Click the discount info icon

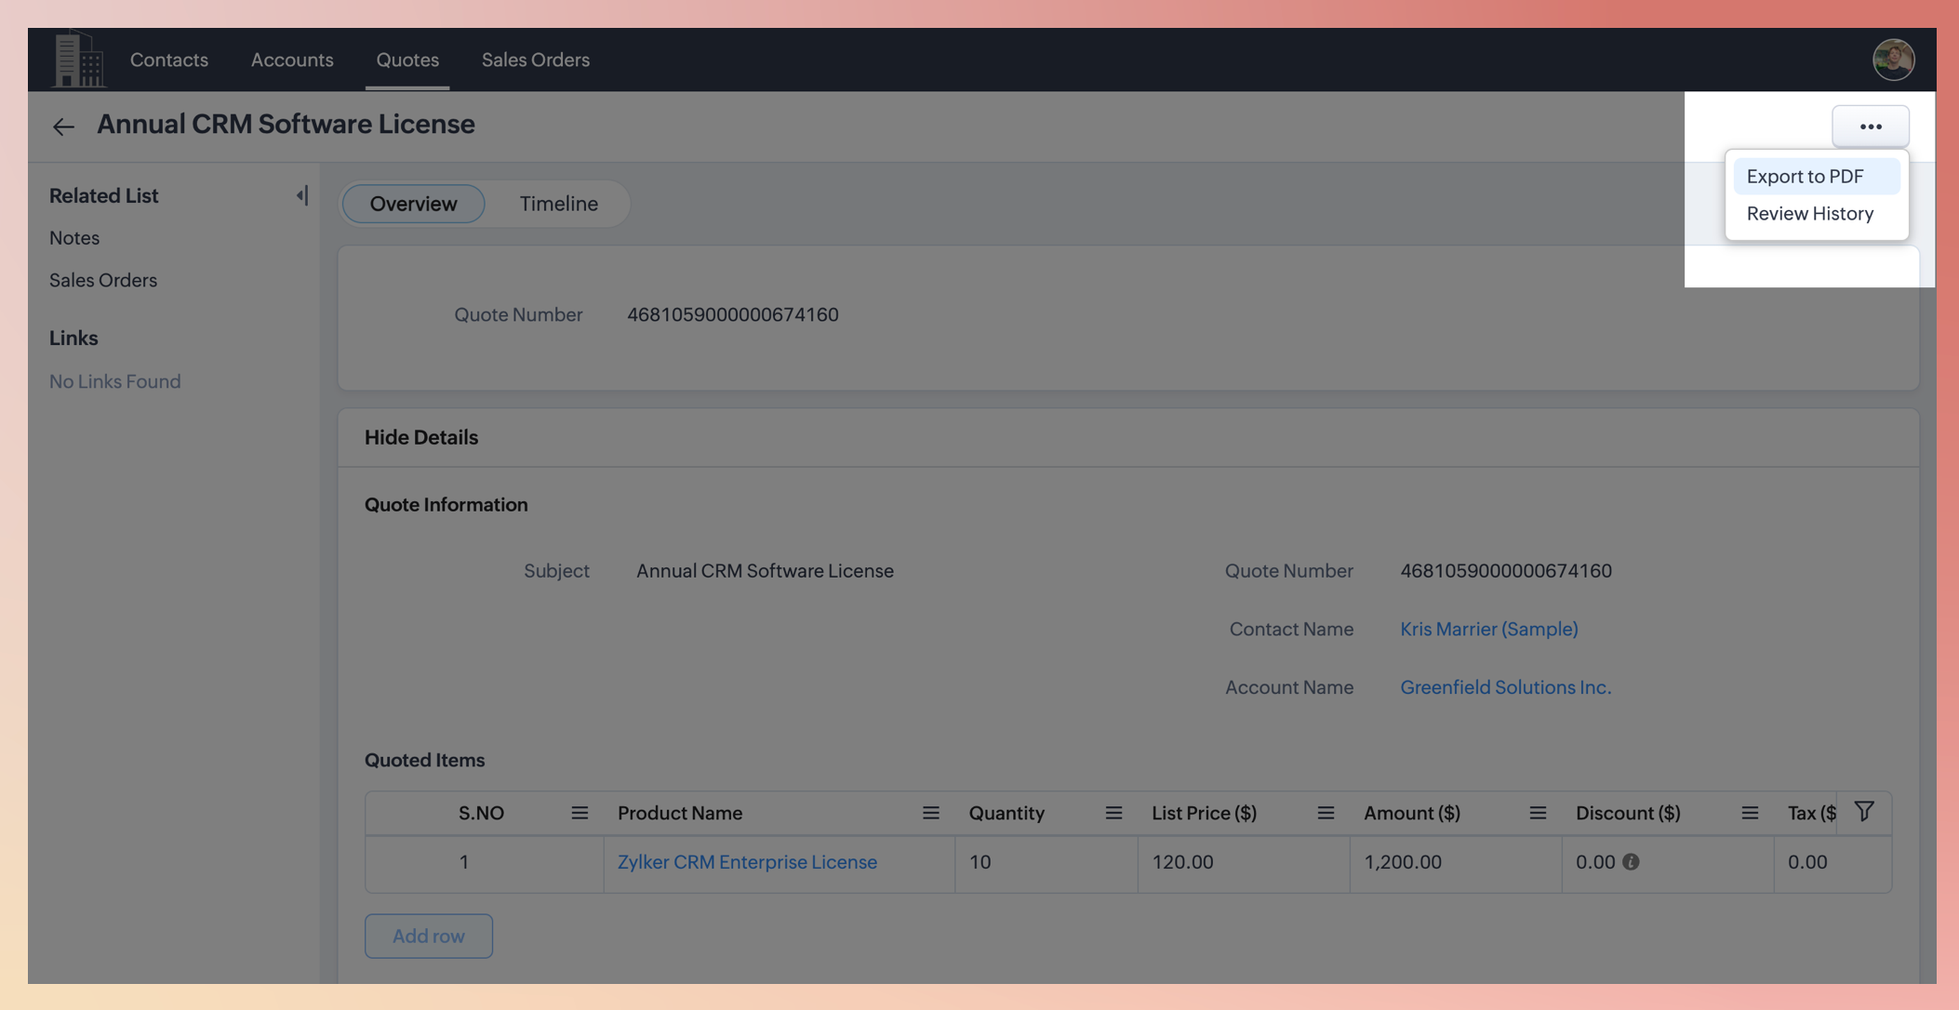[1631, 862]
